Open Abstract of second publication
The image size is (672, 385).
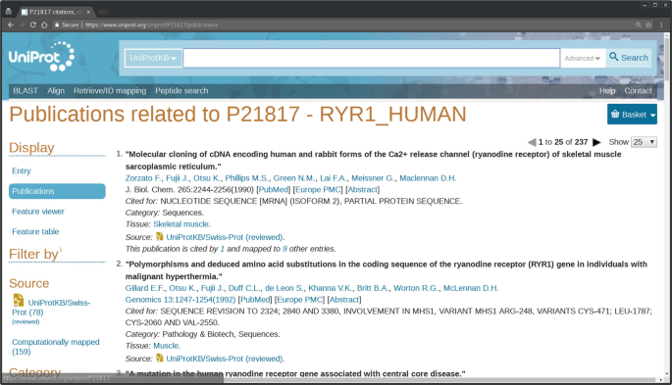coord(344,300)
